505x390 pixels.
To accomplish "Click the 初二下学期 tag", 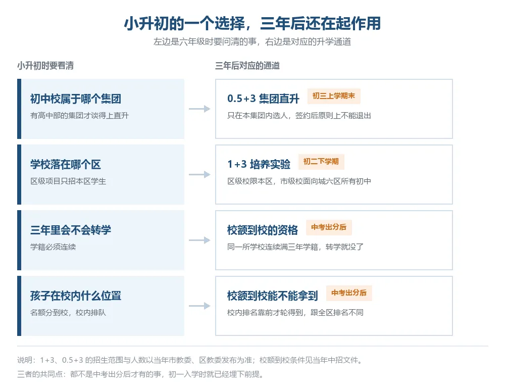I will 321,162.
